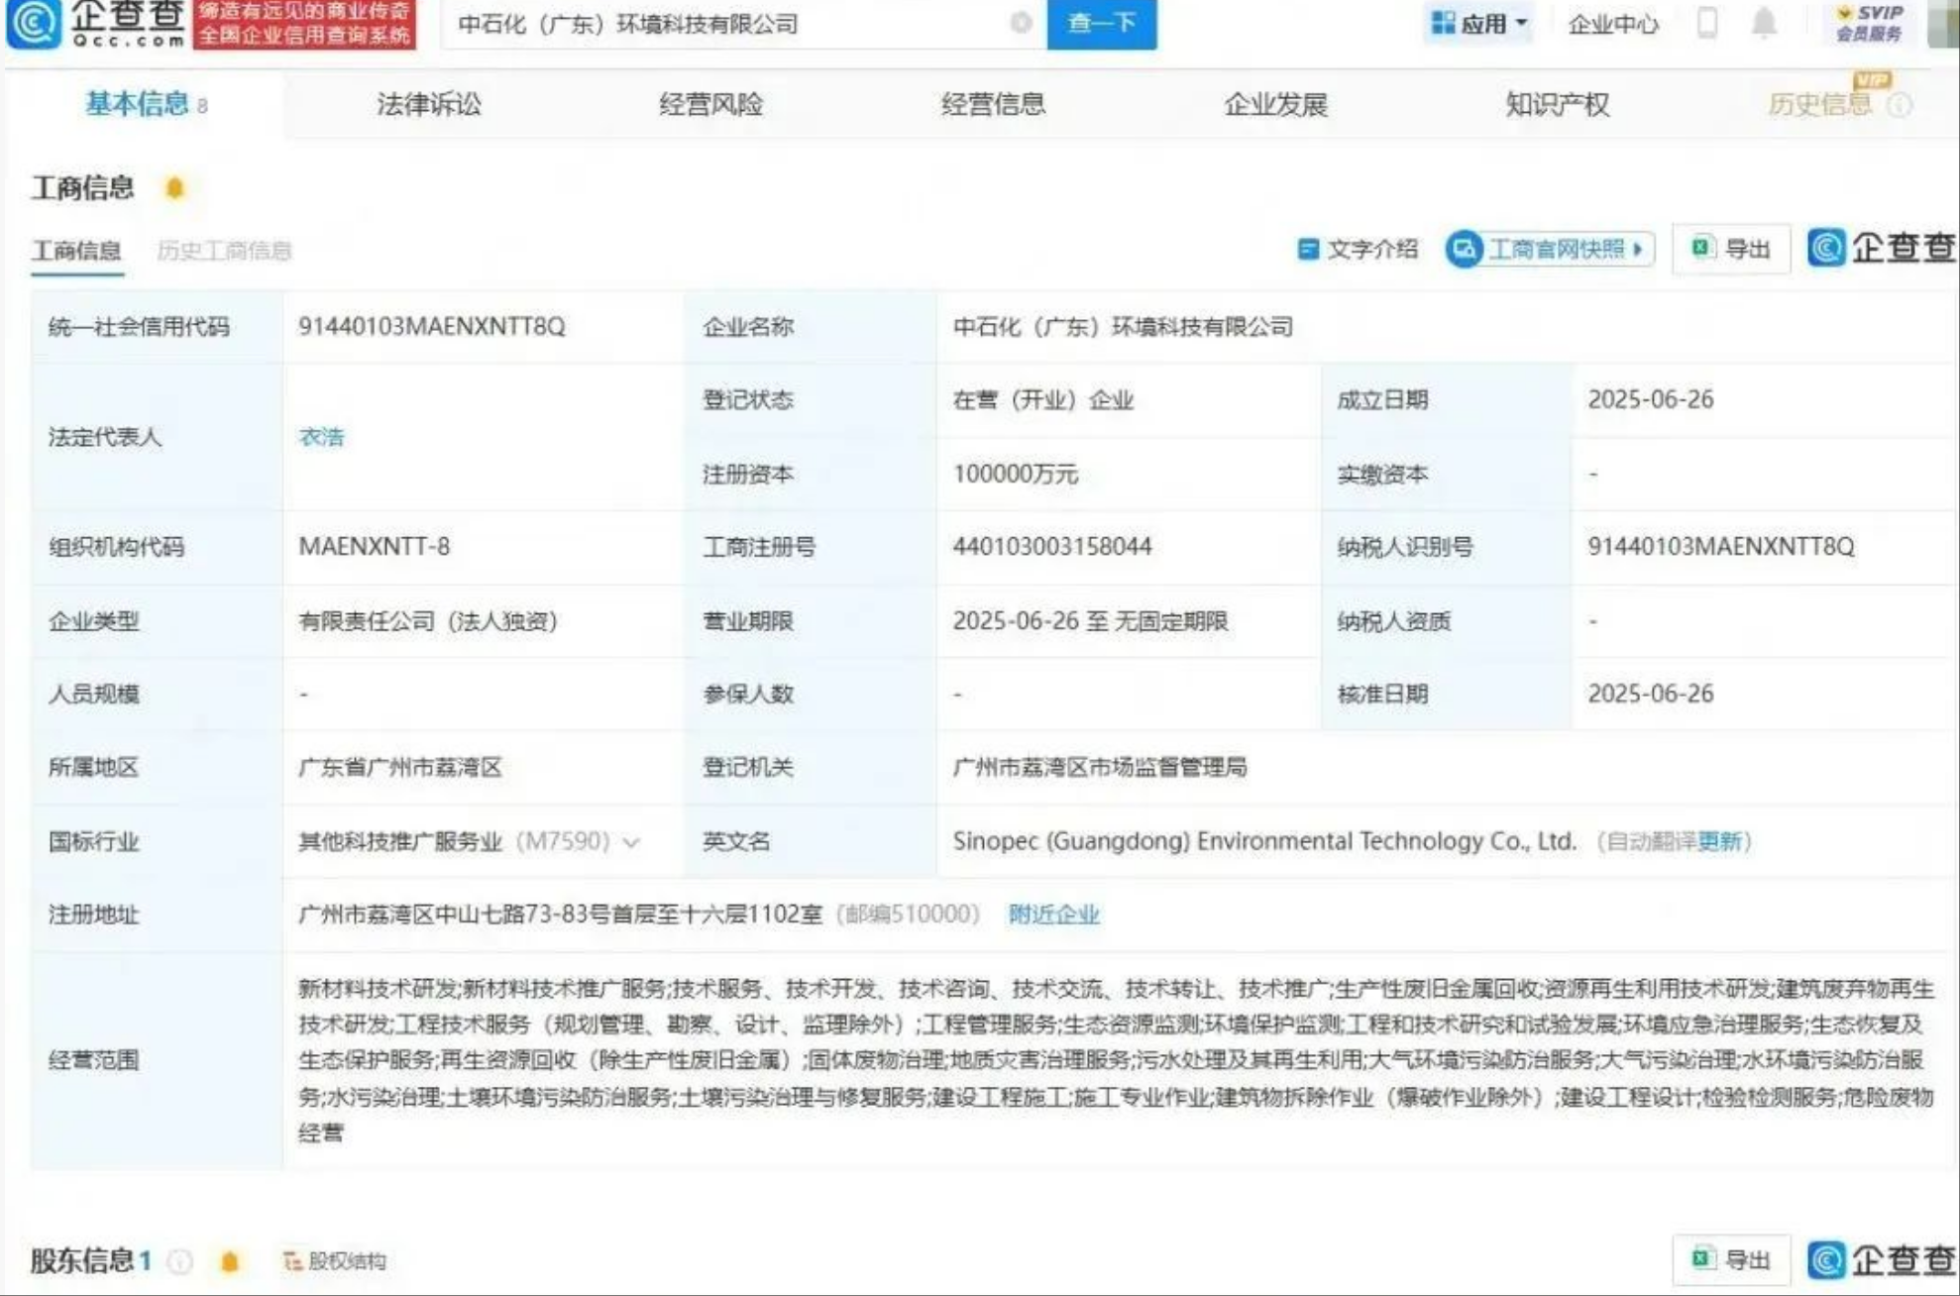Open 股权结构 view
Screen dimensions: 1960x1296
(x=335, y=1261)
